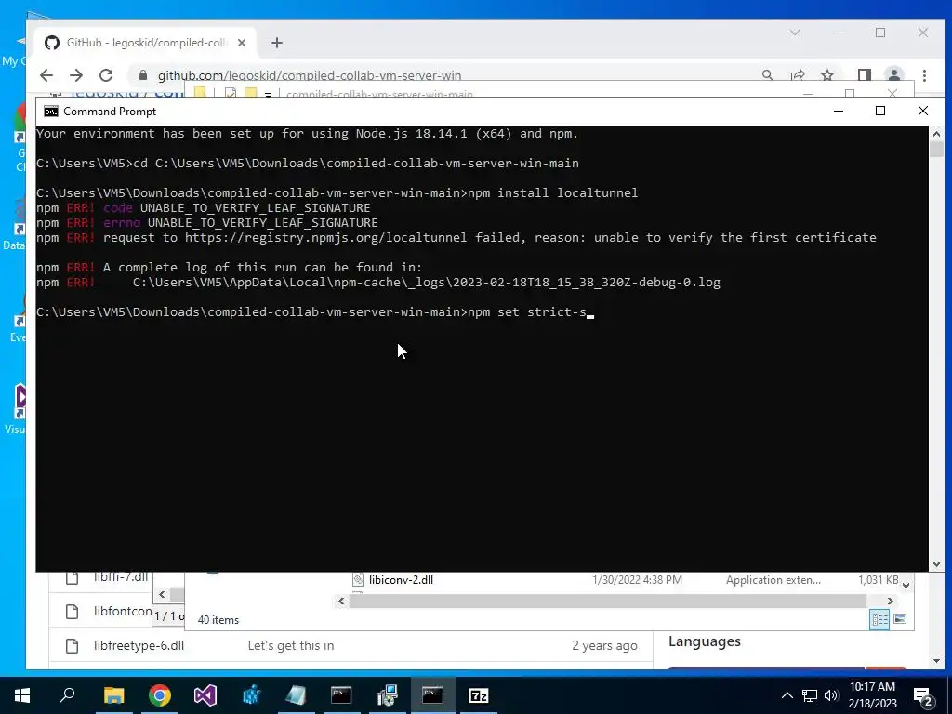952x714 pixels.
Task: Open the notification center
Action: 923,696
